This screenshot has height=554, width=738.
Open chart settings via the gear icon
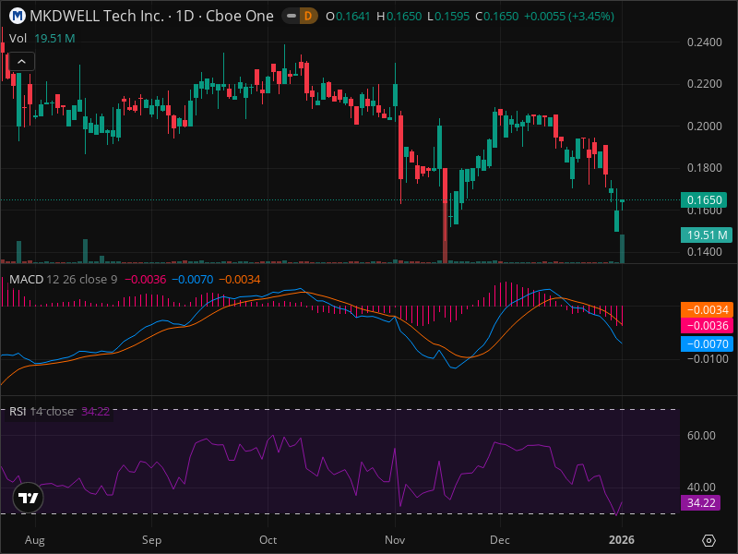pyautogui.click(x=708, y=540)
